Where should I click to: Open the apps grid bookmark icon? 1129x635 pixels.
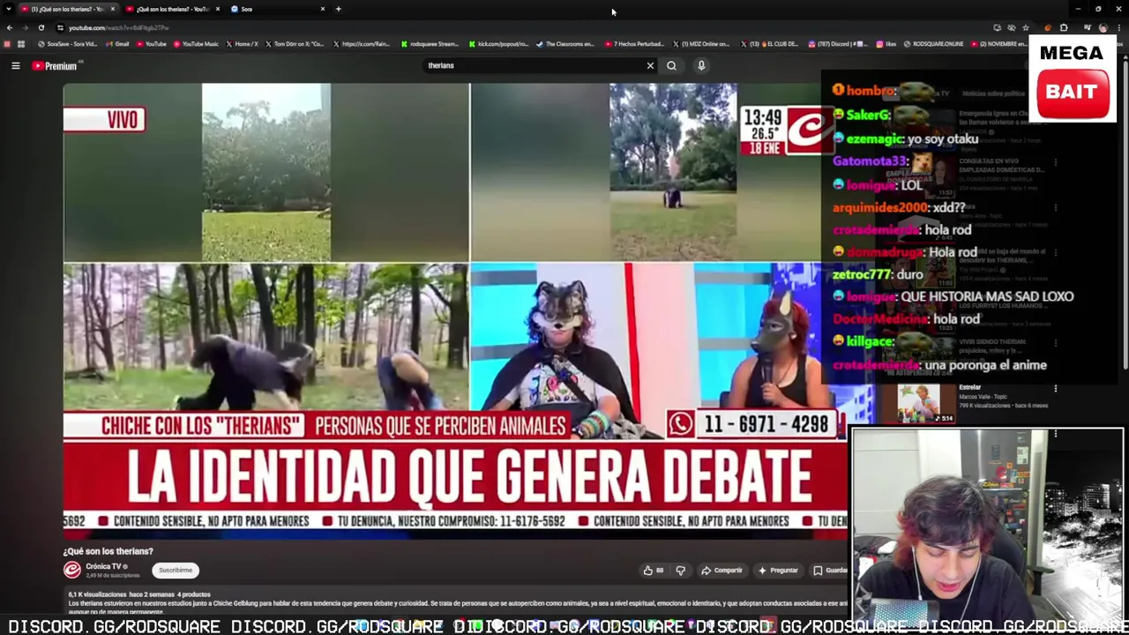(21, 44)
